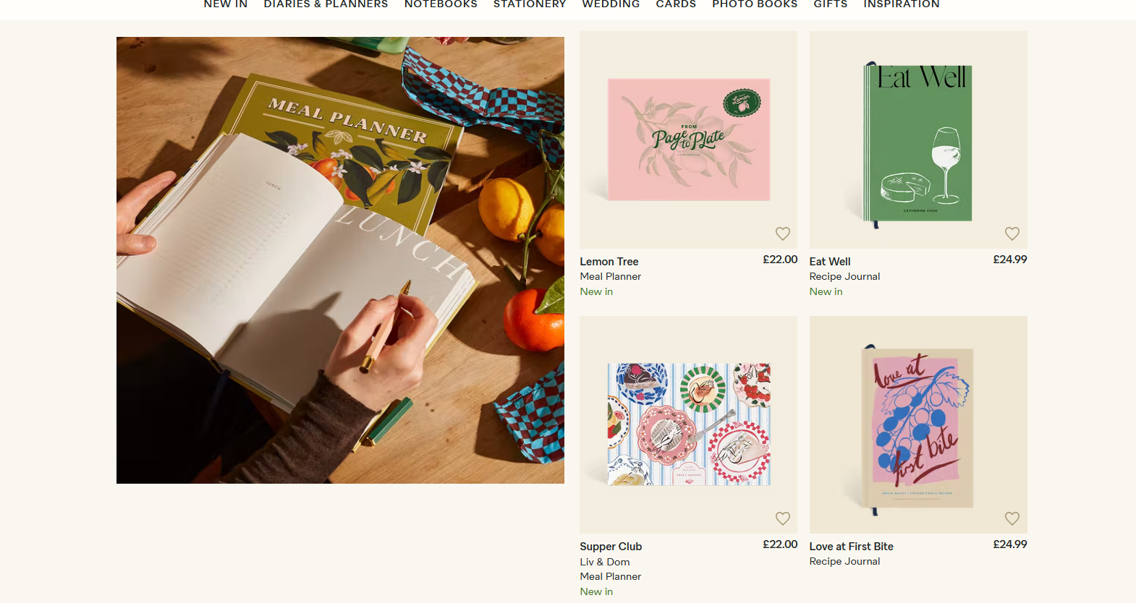Add Supper Club planner to wishlist heart
Viewport: 1136px width, 603px height.
[782, 518]
